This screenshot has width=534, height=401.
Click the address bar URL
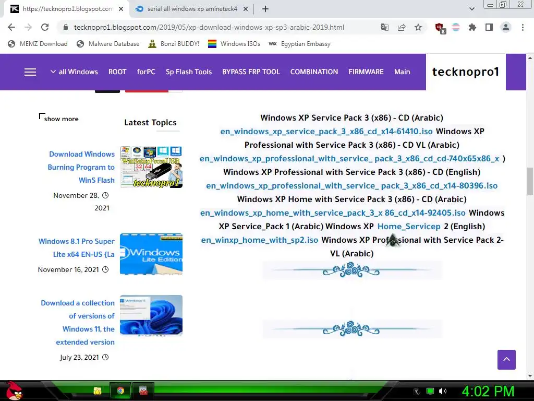[209, 27]
